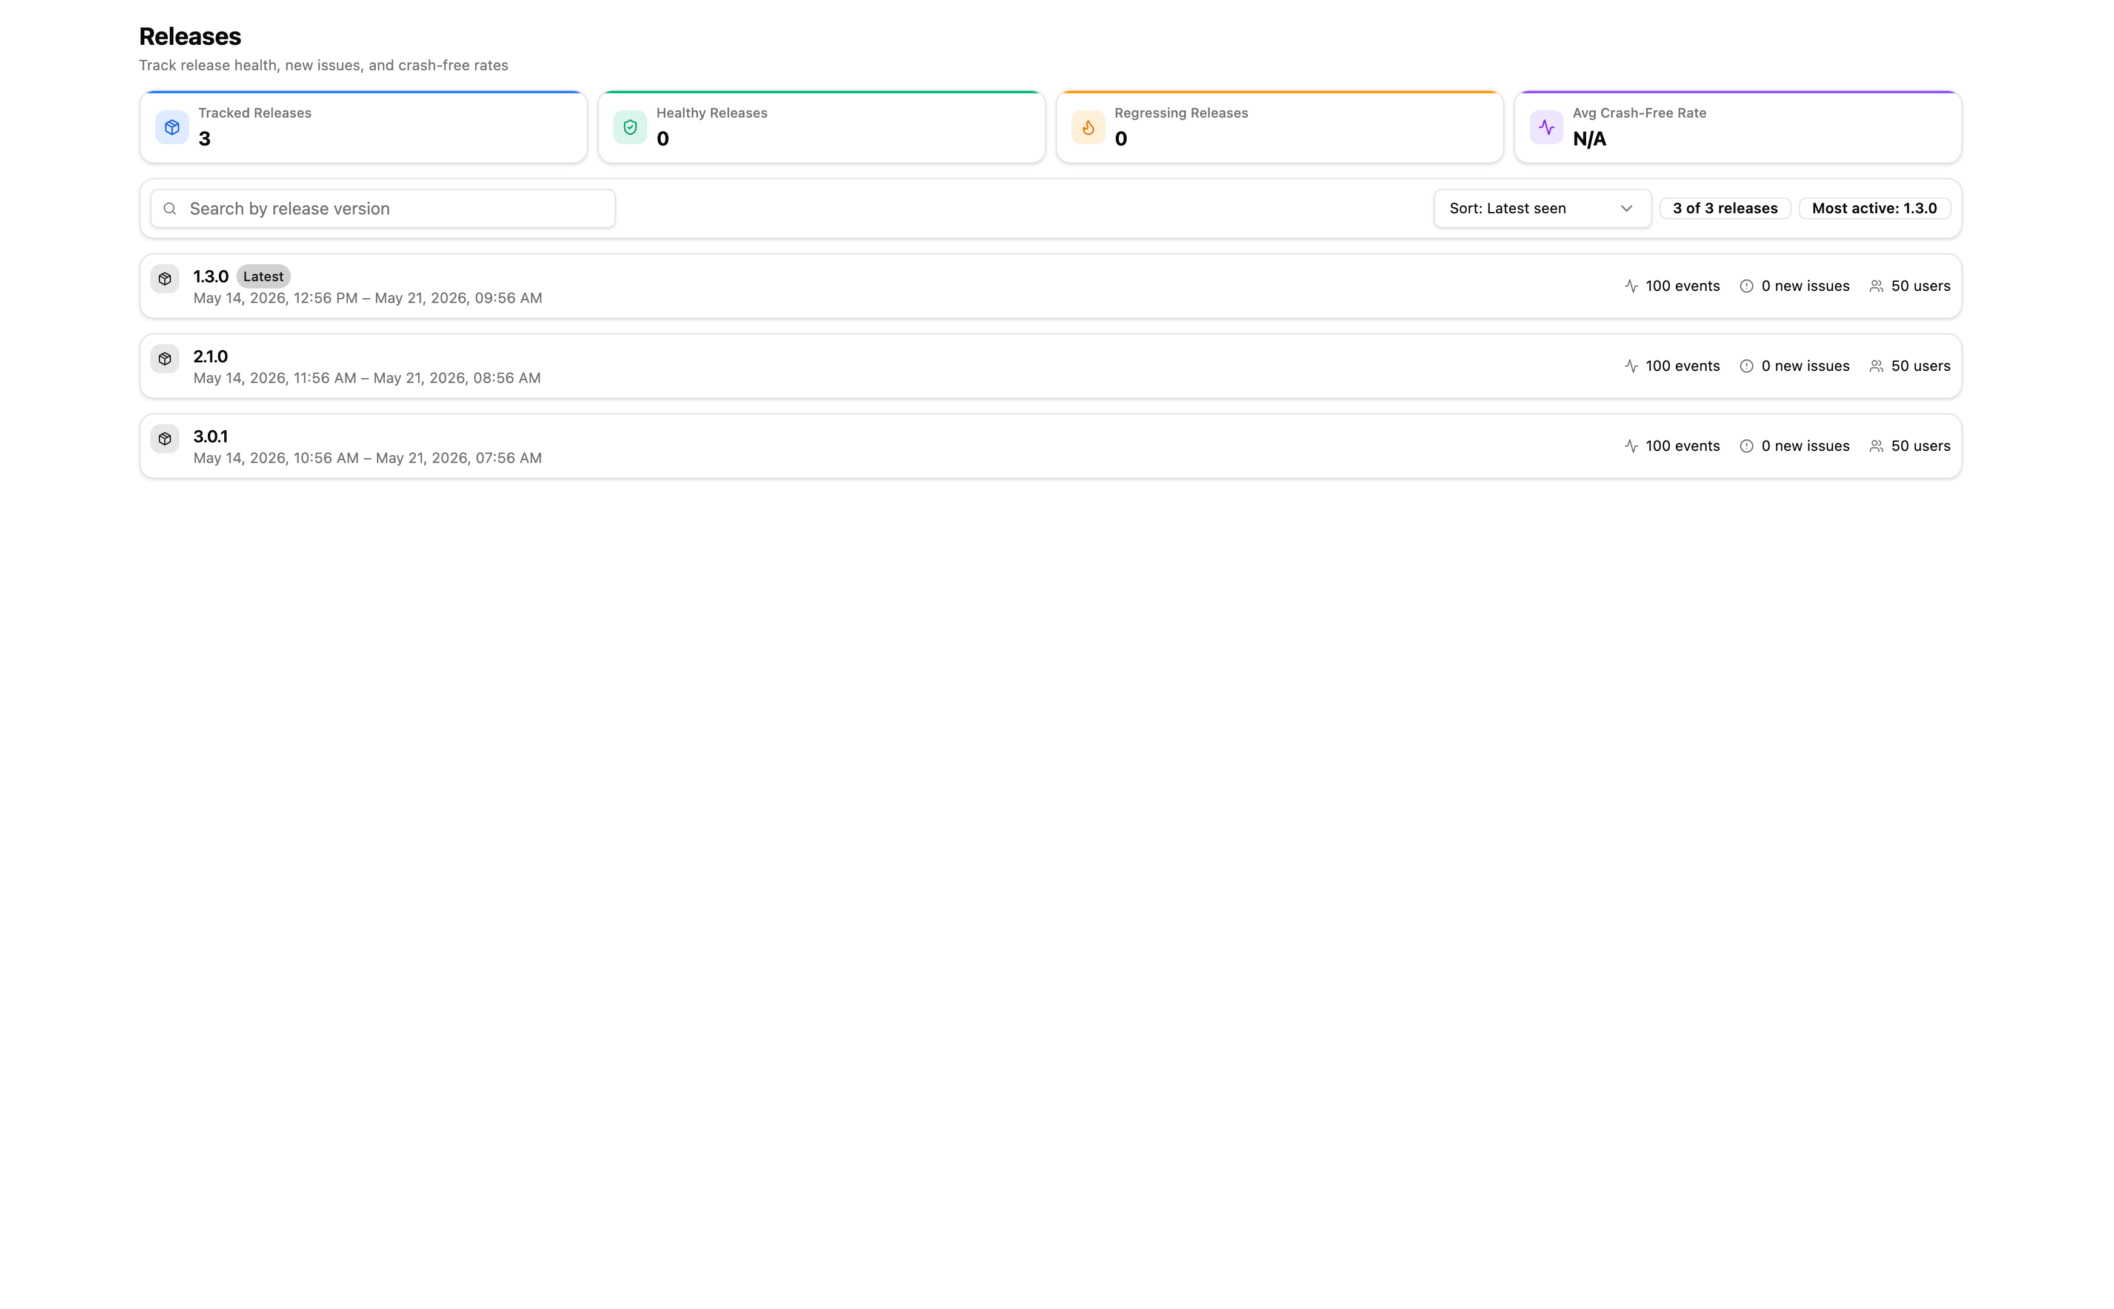Click the N/A crash-free rate value
Screen dimensions: 2114x1309
pyautogui.click(x=1589, y=139)
